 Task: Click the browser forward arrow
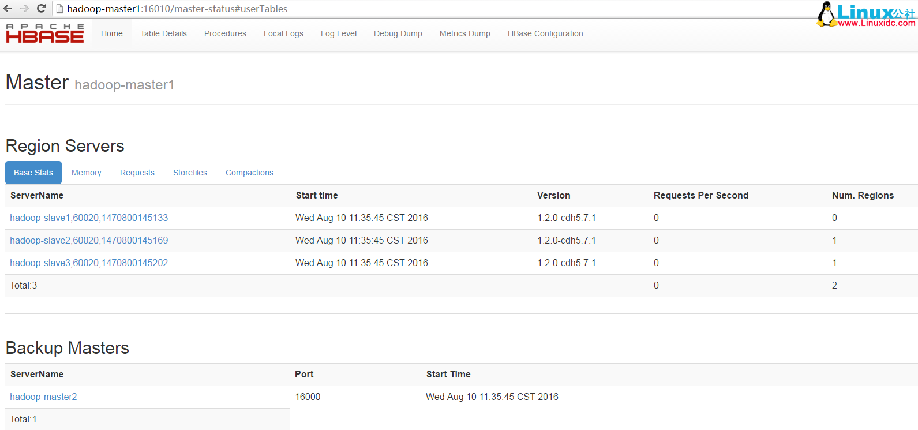click(x=24, y=9)
